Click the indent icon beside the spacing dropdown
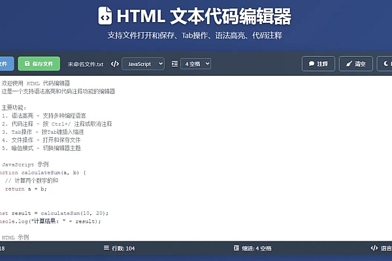 [174, 64]
